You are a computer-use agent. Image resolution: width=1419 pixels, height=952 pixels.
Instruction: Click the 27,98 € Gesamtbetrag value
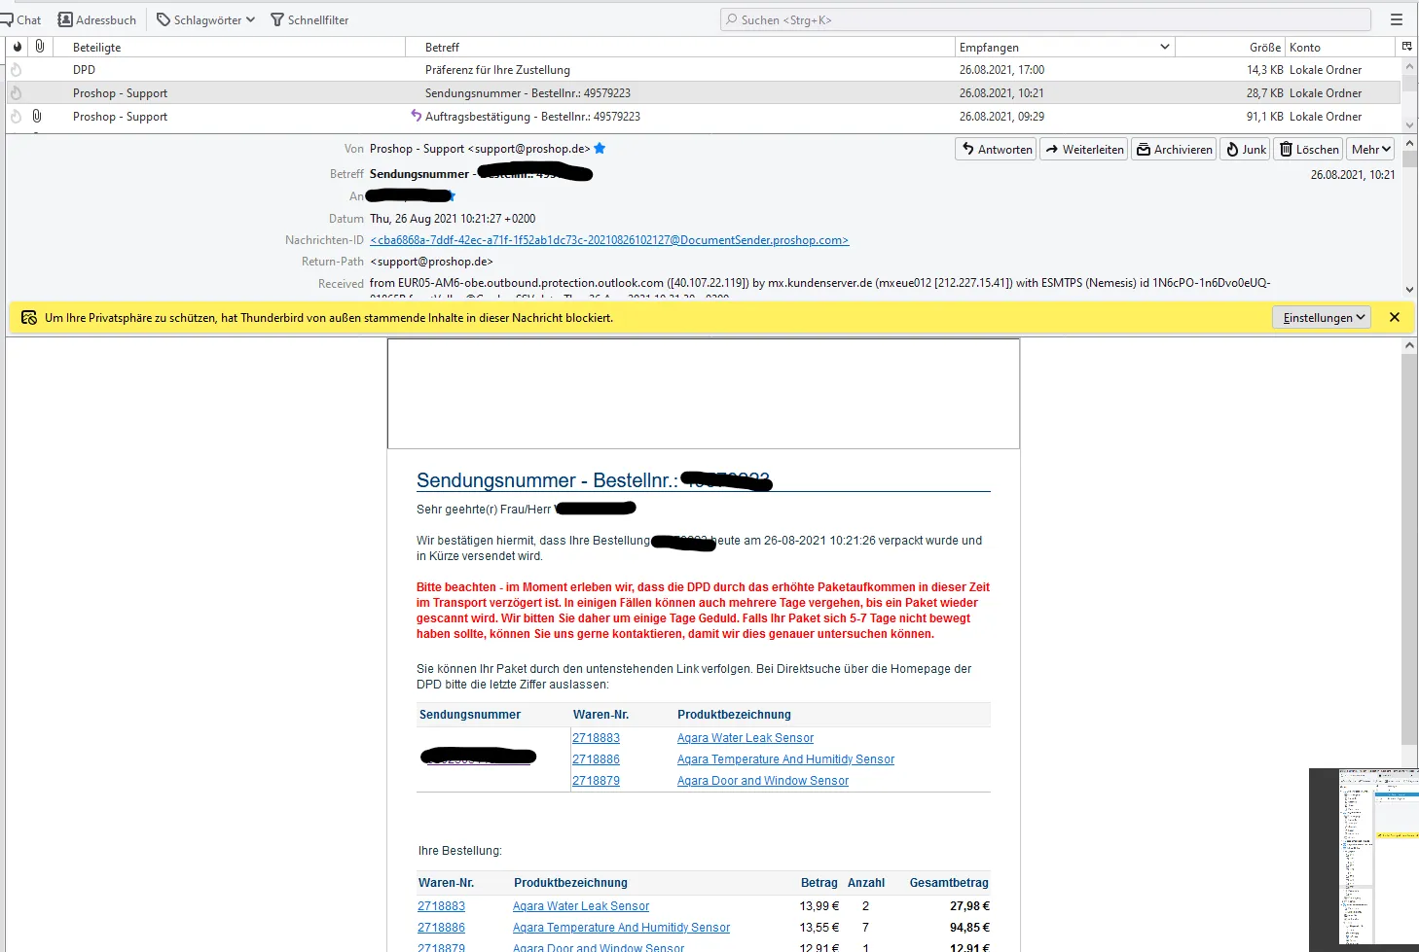point(969,906)
